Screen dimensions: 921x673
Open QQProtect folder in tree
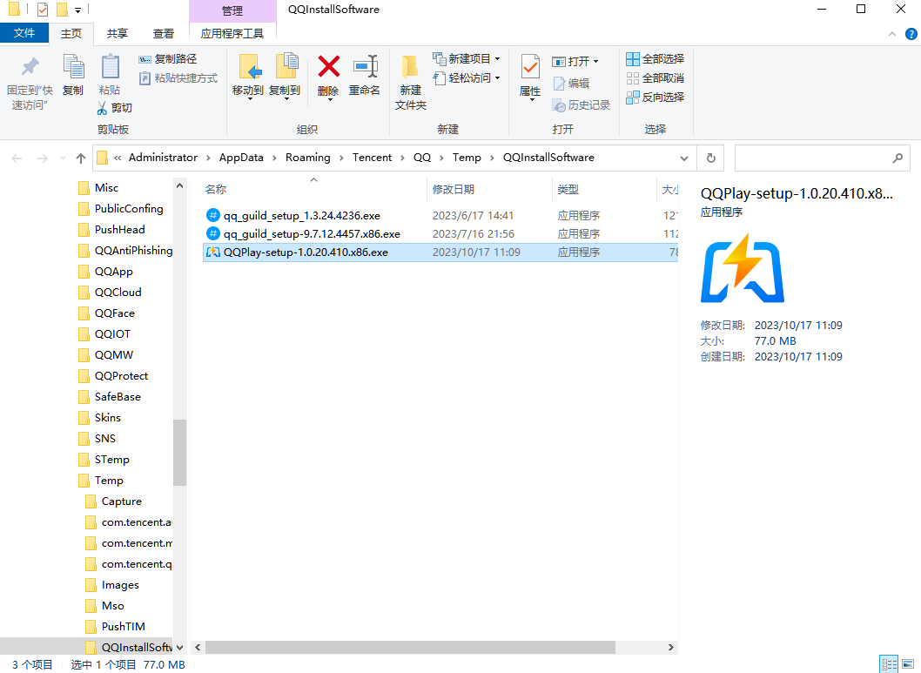[113, 376]
